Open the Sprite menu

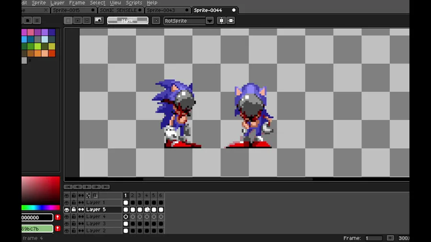[x=39, y=3]
